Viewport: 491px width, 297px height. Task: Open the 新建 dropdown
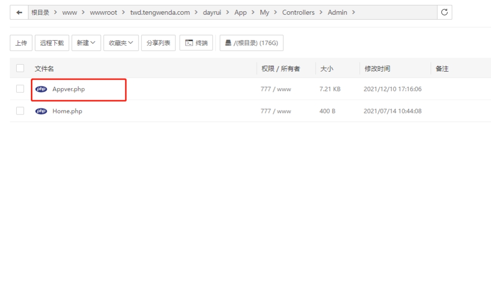pyautogui.click(x=86, y=43)
